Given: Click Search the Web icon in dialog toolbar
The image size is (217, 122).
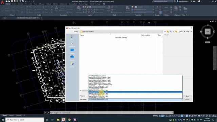Looking at the screenshot, I should pos(171,32).
